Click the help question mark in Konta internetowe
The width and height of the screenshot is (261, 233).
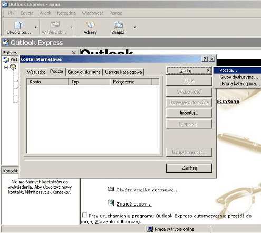[x=205, y=59]
